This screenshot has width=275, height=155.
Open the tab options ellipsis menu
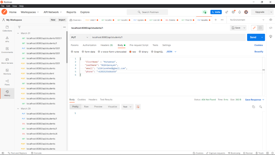point(222,20)
